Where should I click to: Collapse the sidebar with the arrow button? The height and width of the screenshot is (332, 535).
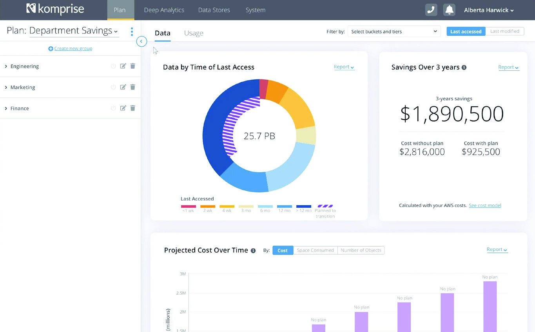[141, 41]
